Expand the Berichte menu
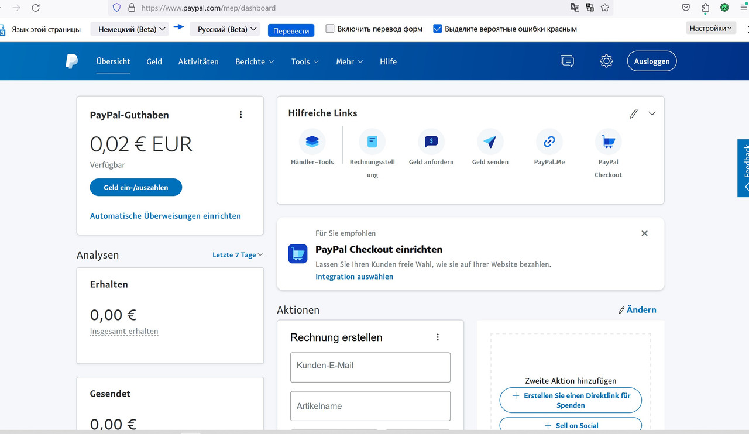Image resolution: width=749 pixels, height=434 pixels. (x=255, y=61)
